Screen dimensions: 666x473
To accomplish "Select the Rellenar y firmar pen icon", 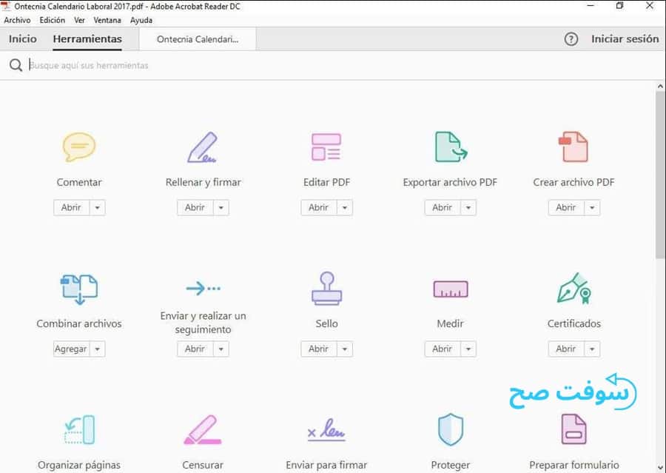I will pyautogui.click(x=203, y=147).
